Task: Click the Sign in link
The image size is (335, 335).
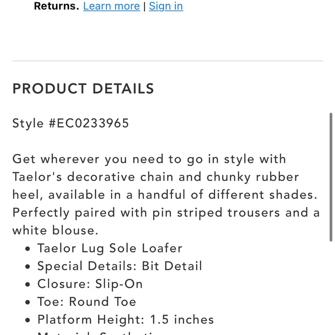Action: pyautogui.click(x=166, y=6)
